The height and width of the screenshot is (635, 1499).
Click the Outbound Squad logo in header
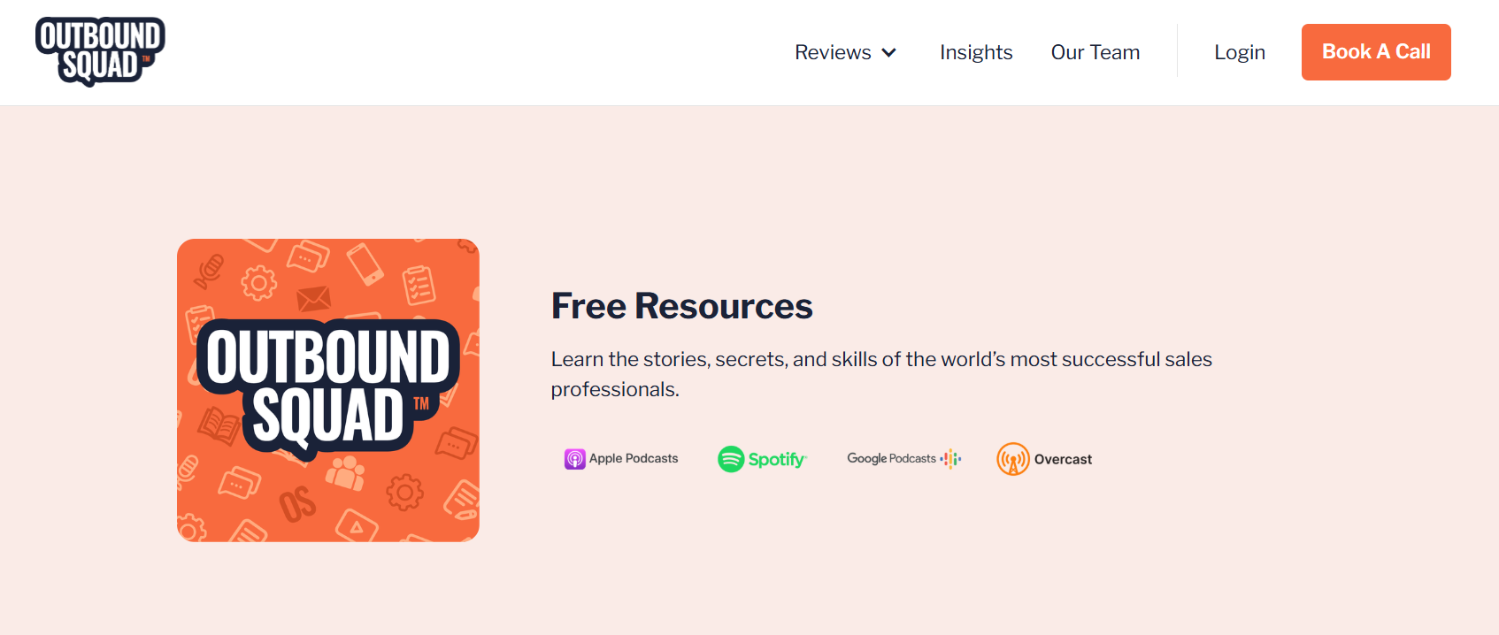pos(100,51)
